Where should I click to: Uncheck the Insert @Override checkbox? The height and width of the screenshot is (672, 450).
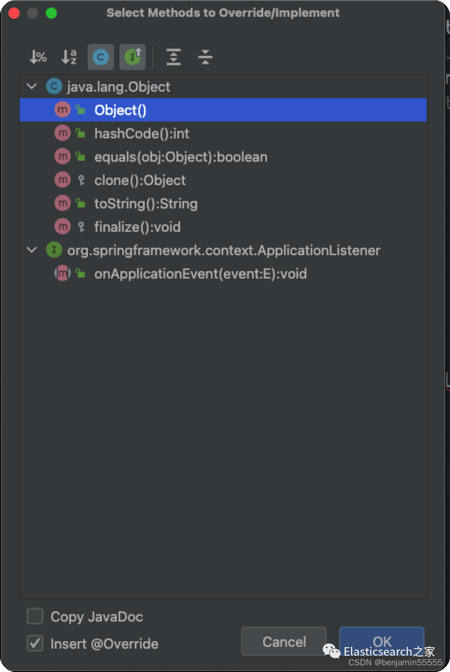[35, 643]
